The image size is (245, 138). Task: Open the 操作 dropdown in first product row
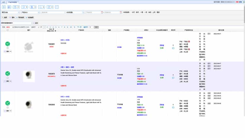8,52
